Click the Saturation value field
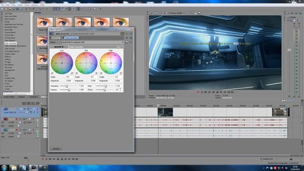Screen dimensions: 304x171 [82, 86]
